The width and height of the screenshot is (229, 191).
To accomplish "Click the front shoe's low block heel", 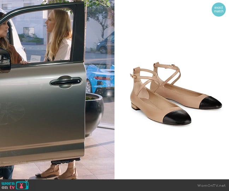I will pyautogui.click(x=134, y=106).
